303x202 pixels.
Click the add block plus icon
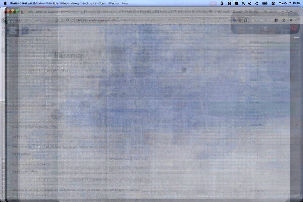[184, 70]
